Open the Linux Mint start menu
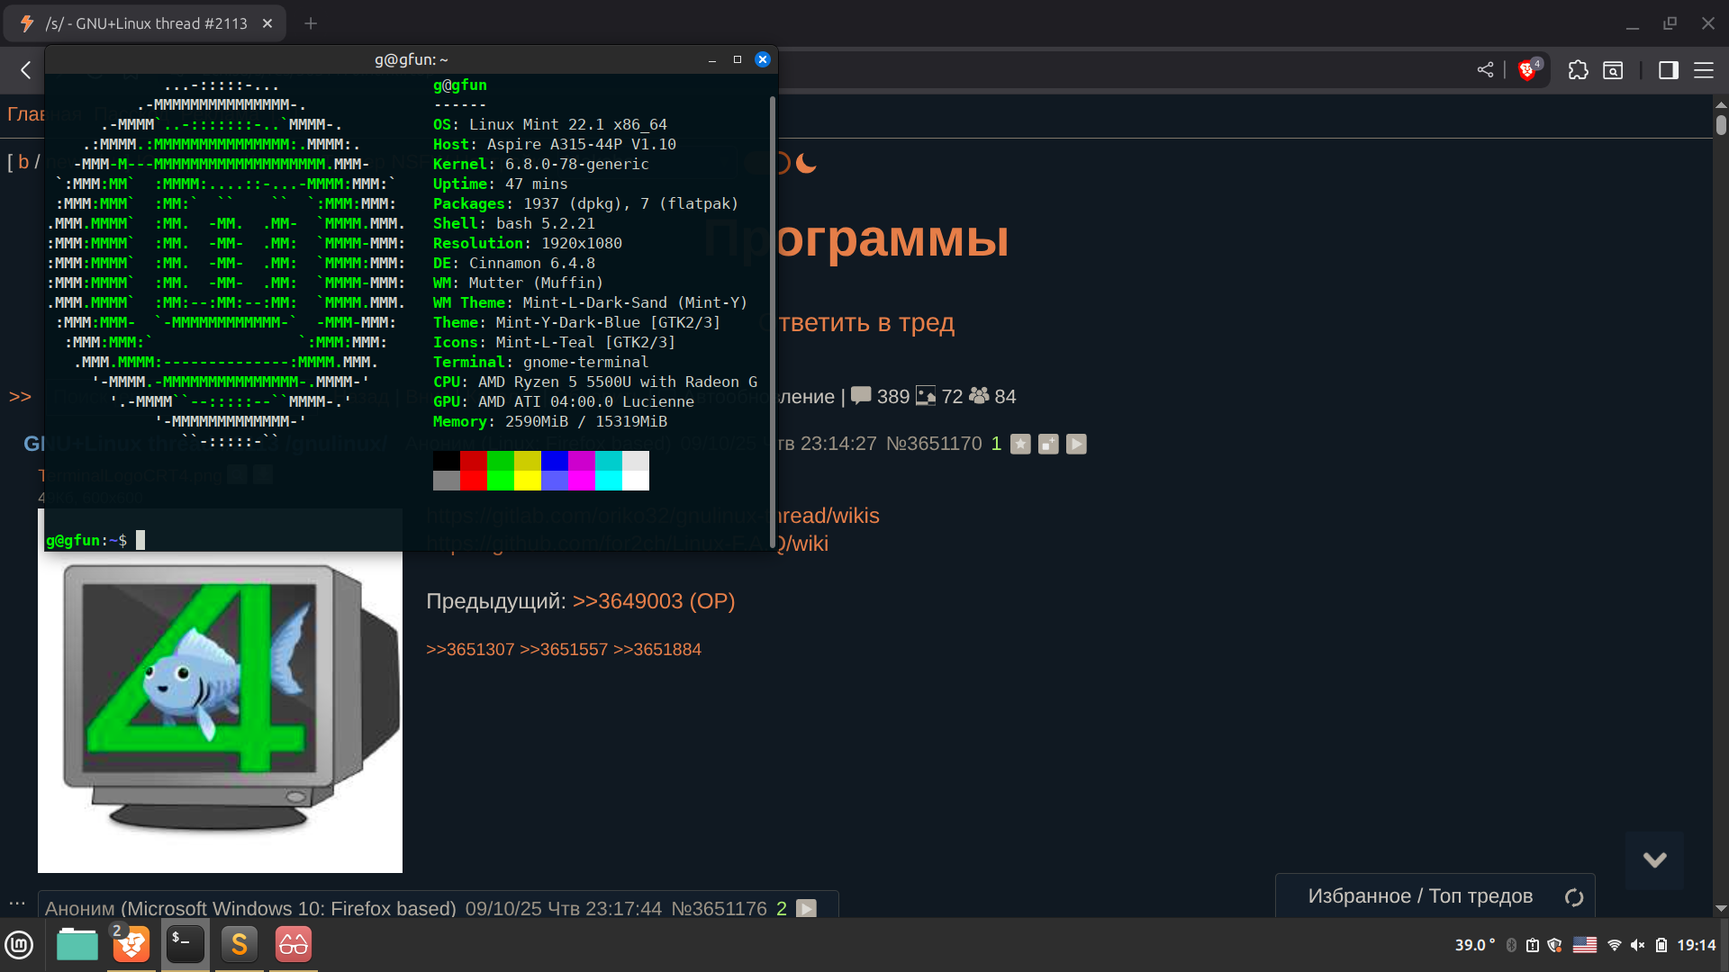 point(19,944)
